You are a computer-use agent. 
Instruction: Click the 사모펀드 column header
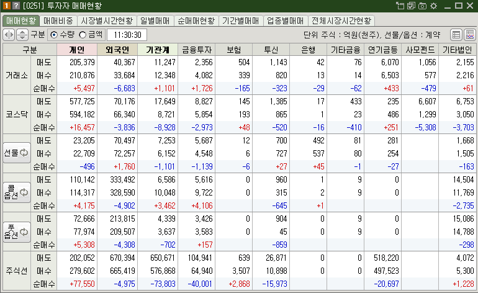pos(420,50)
